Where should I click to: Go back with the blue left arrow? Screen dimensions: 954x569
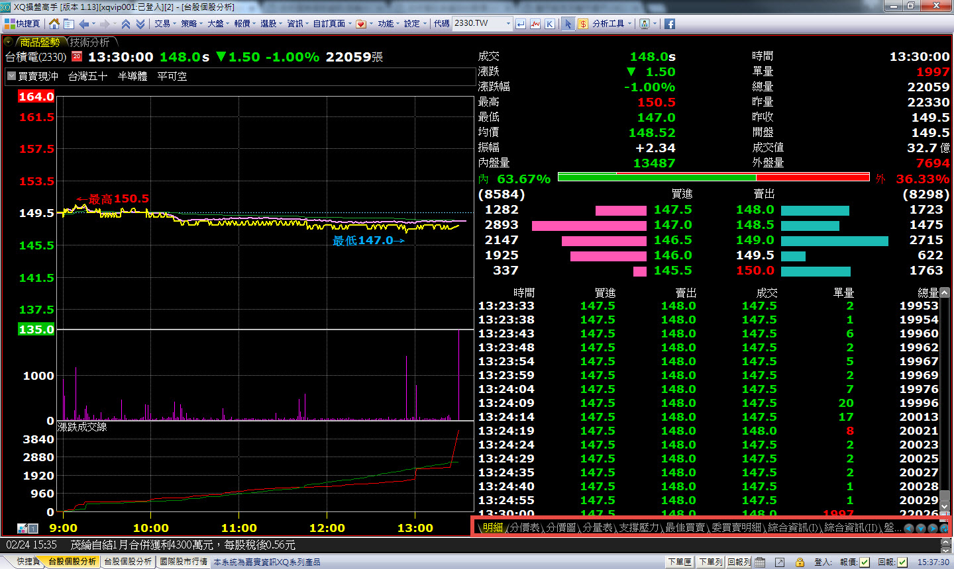click(x=84, y=24)
